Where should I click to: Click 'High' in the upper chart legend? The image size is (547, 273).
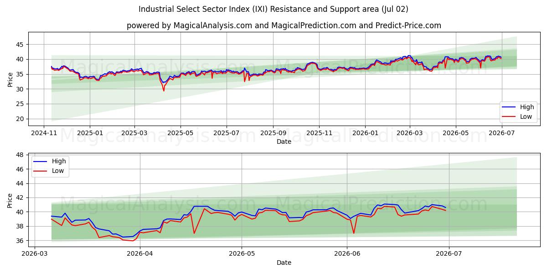tap(527, 107)
